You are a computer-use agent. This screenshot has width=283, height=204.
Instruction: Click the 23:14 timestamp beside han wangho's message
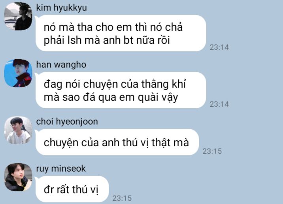[x=219, y=104]
